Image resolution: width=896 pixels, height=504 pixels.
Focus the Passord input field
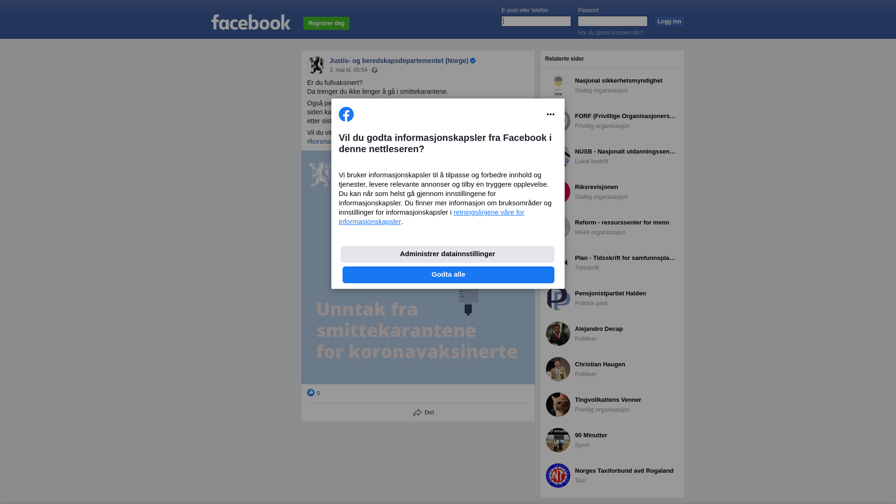(x=613, y=21)
